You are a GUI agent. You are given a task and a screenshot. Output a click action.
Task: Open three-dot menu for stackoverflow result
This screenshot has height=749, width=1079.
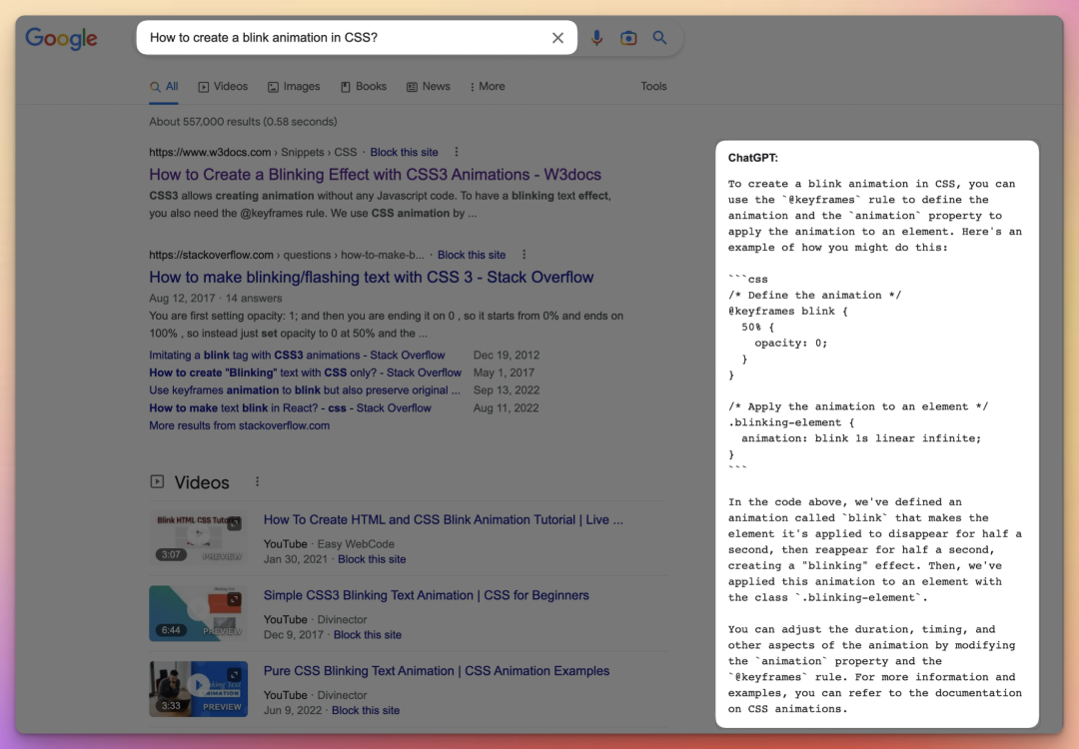pyautogui.click(x=525, y=255)
